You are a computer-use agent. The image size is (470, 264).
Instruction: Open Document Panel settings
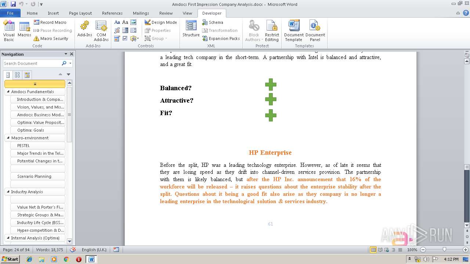tap(315, 31)
